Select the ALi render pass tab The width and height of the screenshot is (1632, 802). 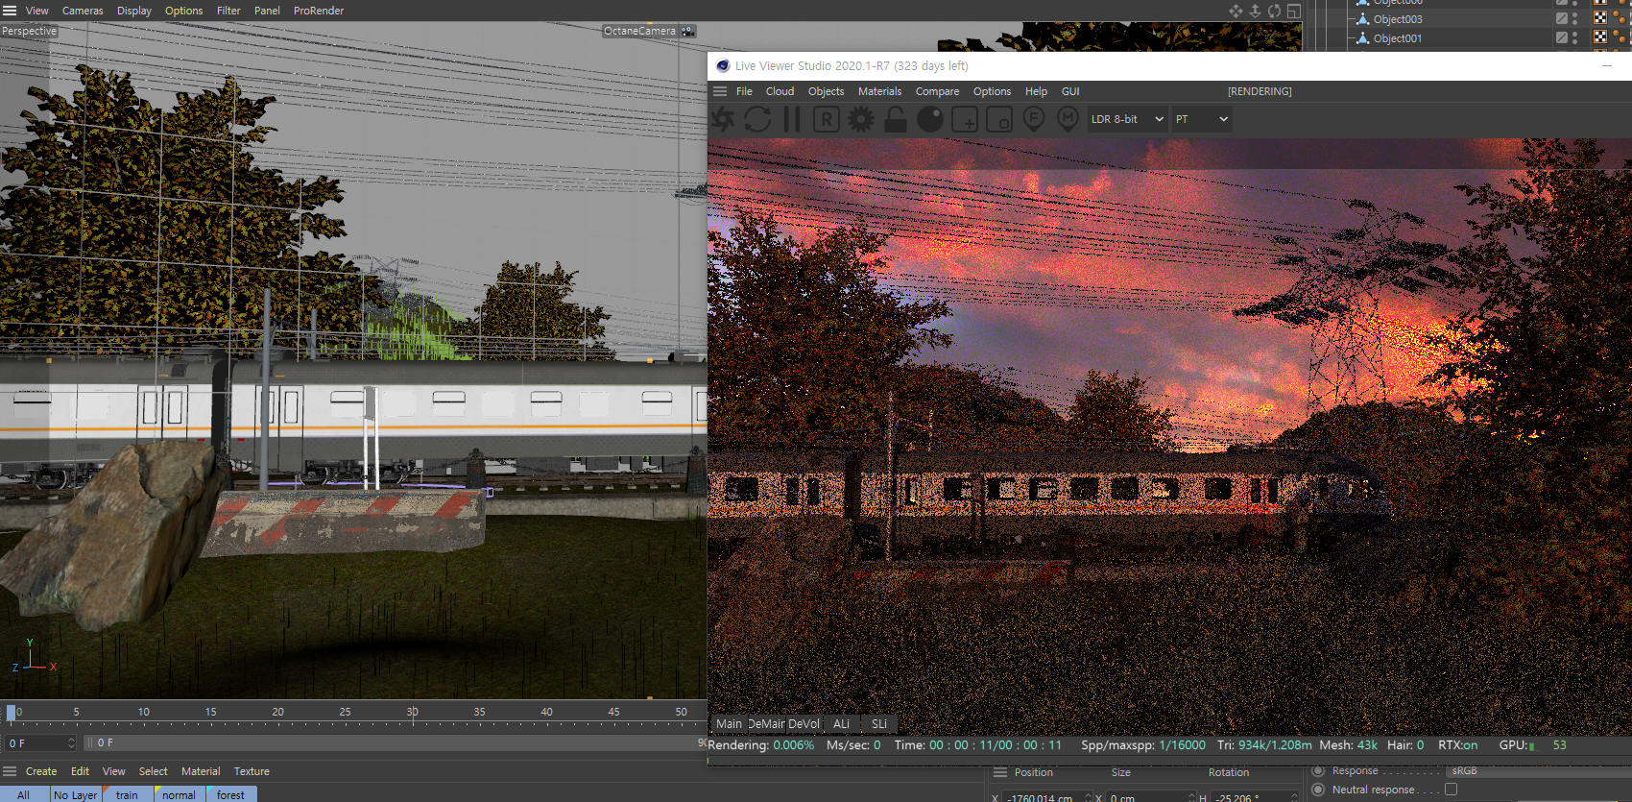[841, 724]
